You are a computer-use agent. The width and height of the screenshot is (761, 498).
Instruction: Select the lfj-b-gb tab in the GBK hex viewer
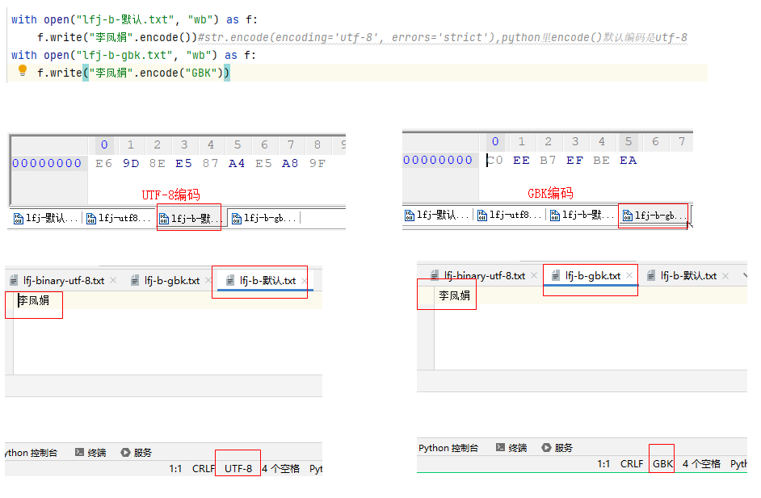[654, 216]
